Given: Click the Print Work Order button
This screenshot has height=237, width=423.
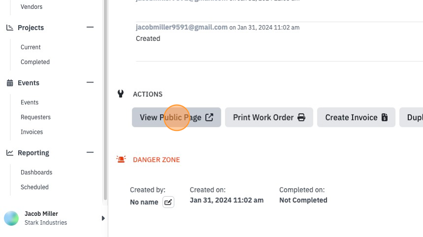Looking at the screenshot, I should click(269, 118).
